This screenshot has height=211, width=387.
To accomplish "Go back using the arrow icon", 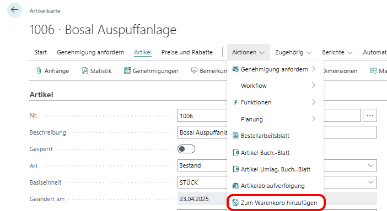I will (x=14, y=10).
